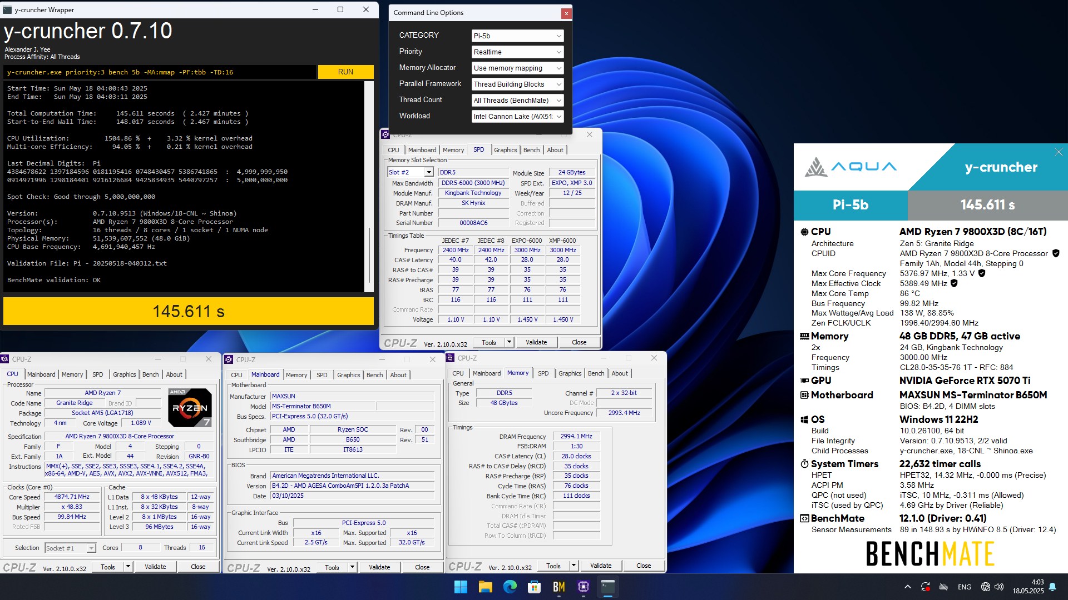Viewport: 1068px width, 600px height.
Task: Open Graphics tab in Mainboard CPU-Z window
Action: pos(348,375)
